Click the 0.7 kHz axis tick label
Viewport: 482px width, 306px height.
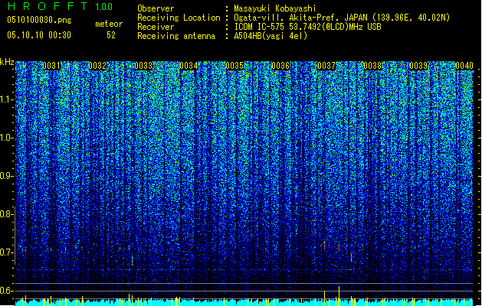click(x=7, y=252)
